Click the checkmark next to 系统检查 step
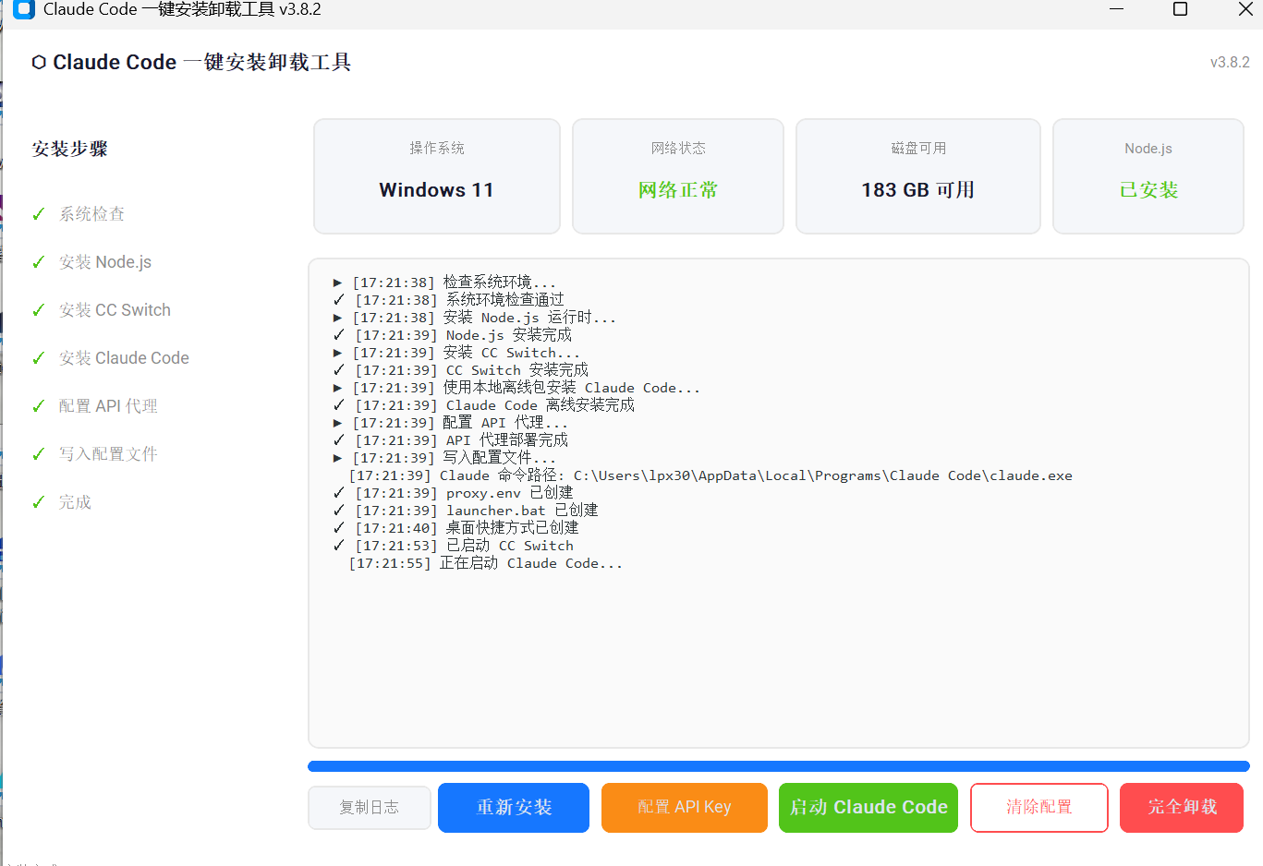 (39, 214)
